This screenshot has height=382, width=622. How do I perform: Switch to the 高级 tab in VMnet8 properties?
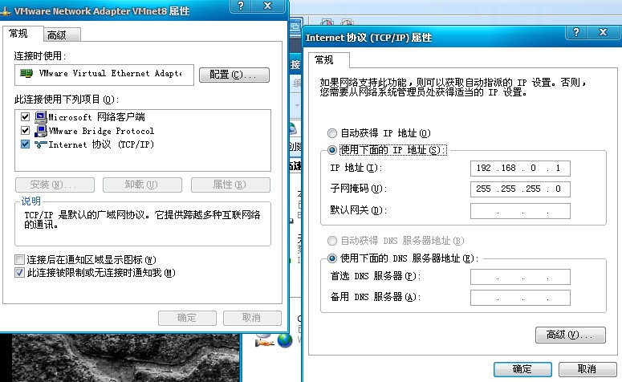point(62,35)
